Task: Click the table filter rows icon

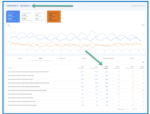Action: tap(143, 63)
